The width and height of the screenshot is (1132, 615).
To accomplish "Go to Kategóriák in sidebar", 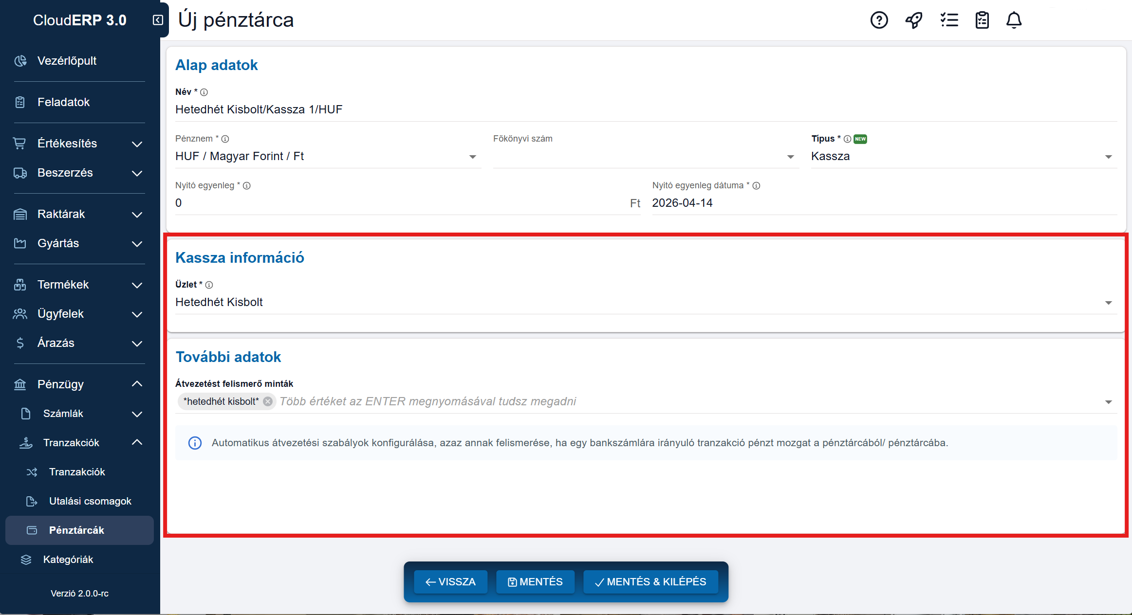I will coord(68,560).
